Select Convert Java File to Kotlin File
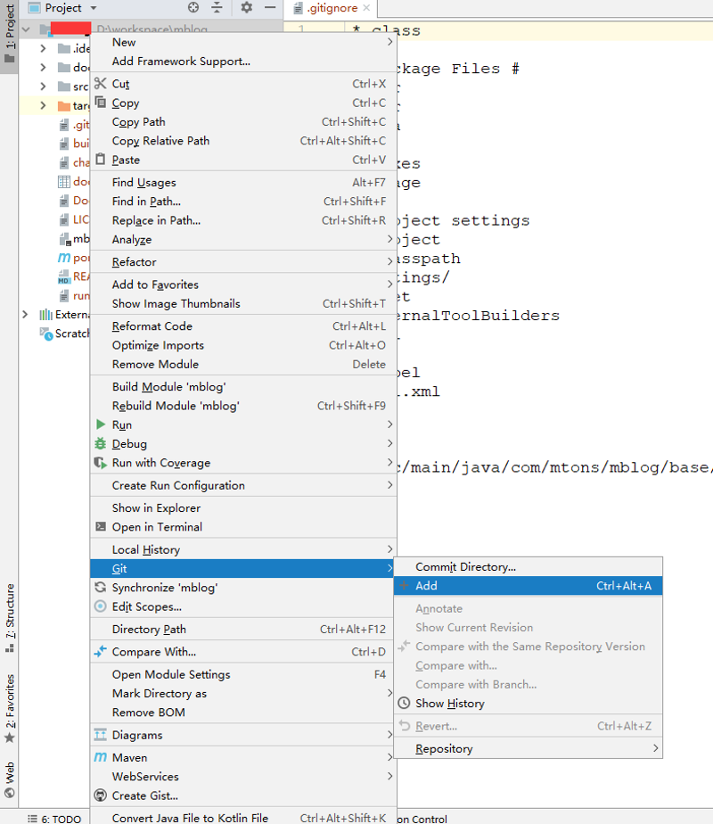The height and width of the screenshot is (824, 713). point(243,817)
